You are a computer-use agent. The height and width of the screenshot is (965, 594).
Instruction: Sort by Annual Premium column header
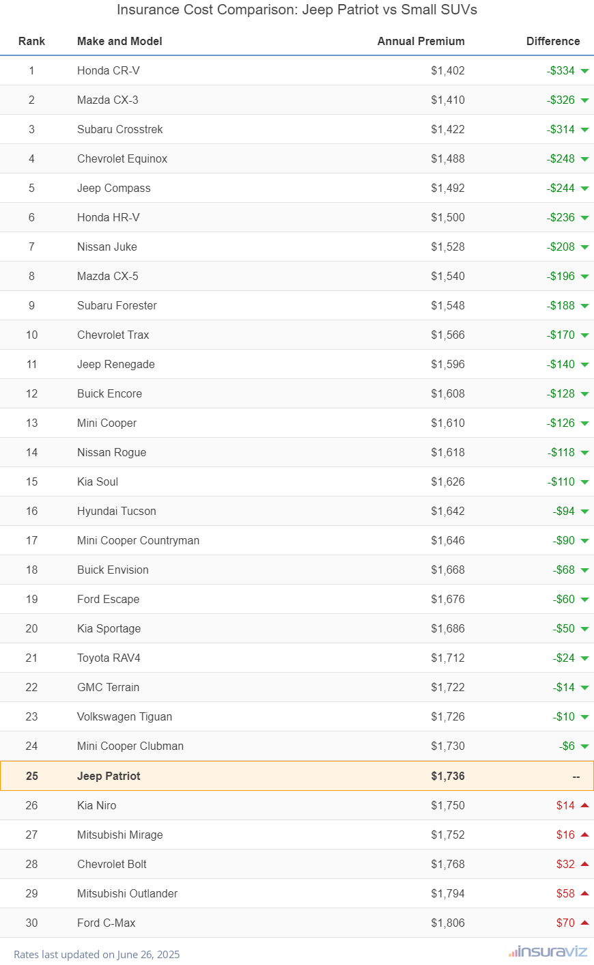(421, 41)
